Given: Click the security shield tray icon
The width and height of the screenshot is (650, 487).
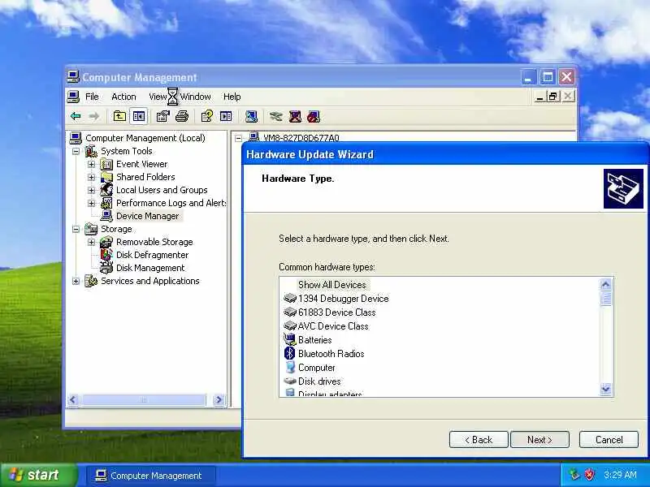Looking at the screenshot, I should coord(590,475).
